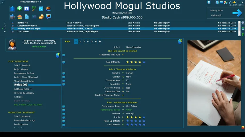Open the two-people talent icon
The height and width of the screenshot is (137, 245).
coord(48,8)
